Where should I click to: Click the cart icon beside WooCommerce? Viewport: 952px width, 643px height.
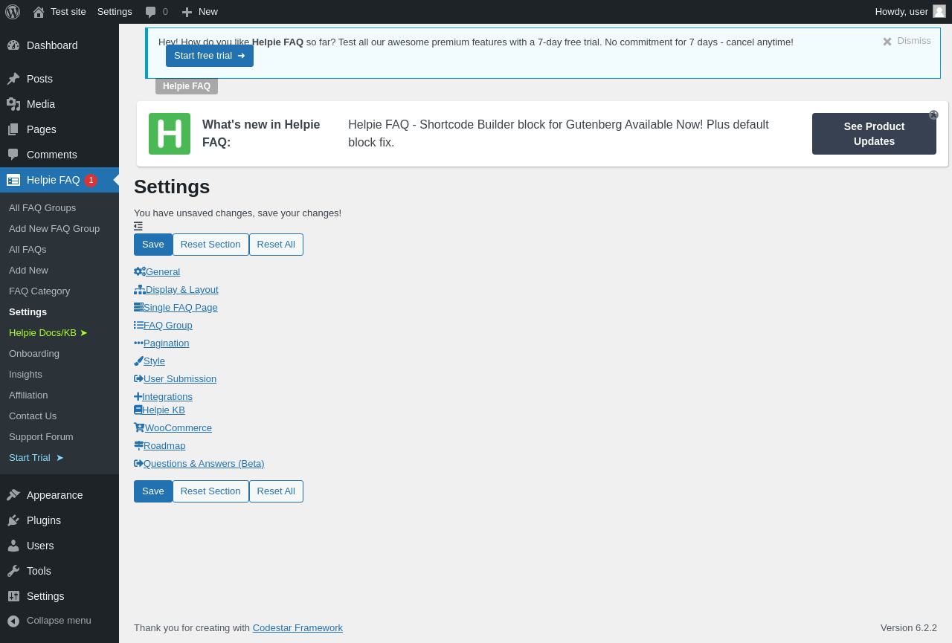coord(139,427)
